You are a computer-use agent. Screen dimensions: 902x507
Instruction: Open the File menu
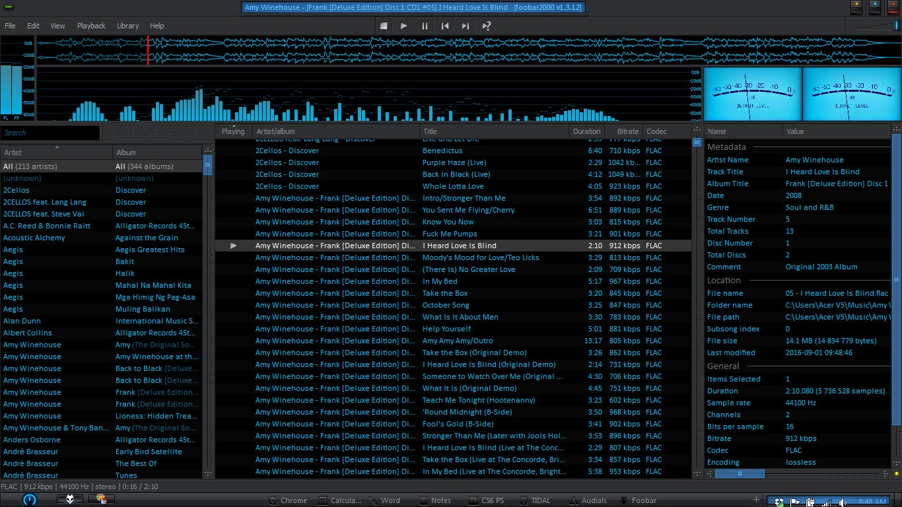click(x=11, y=26)
